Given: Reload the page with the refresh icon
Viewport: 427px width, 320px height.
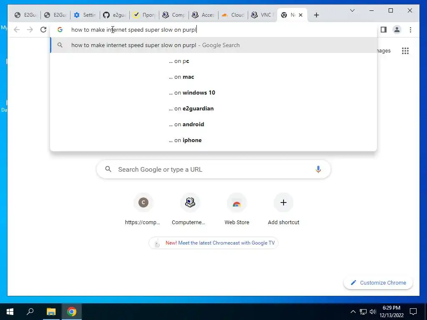Looking at the screenshot, I should (43, 30).
